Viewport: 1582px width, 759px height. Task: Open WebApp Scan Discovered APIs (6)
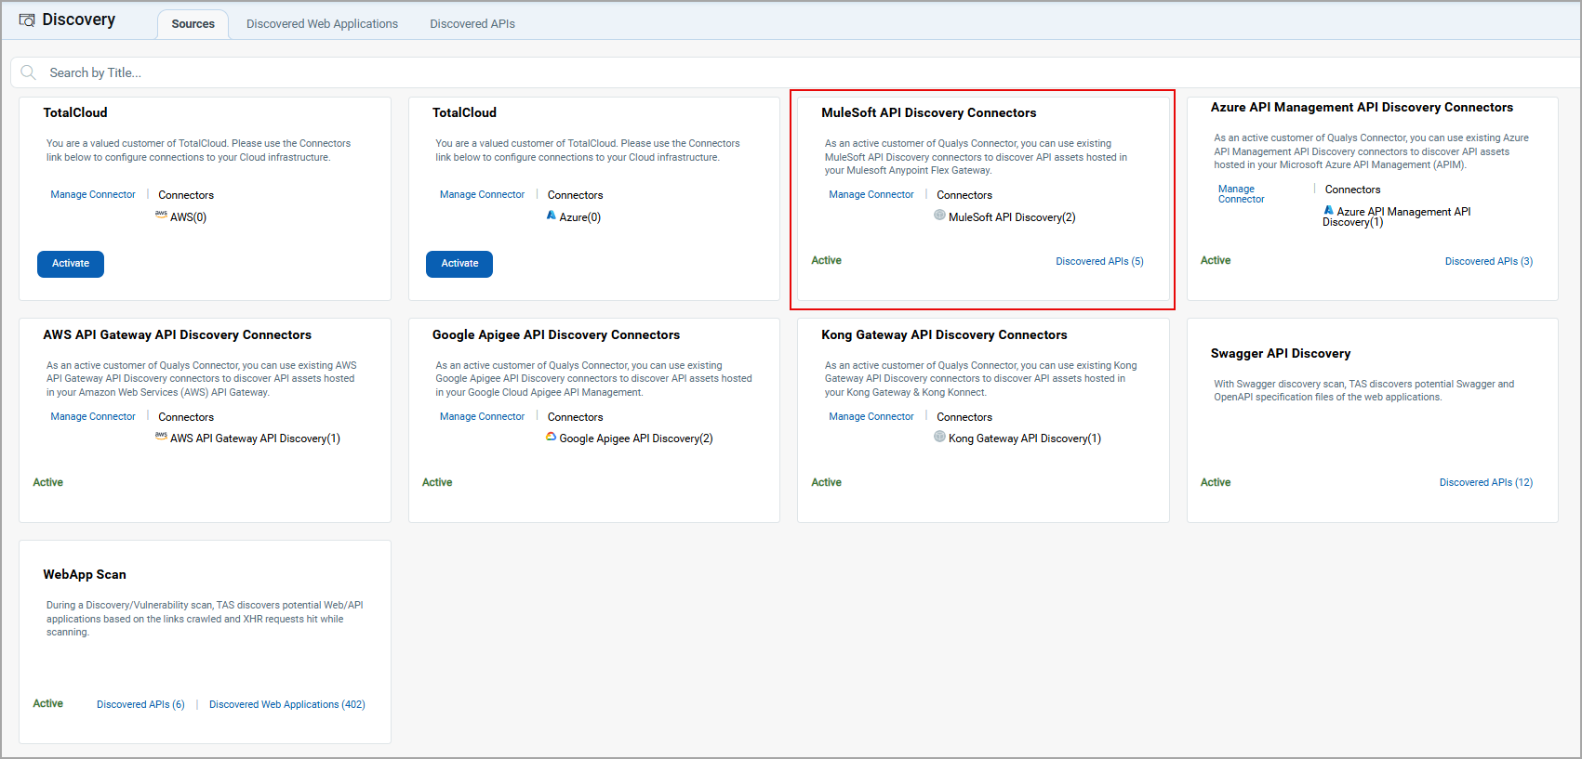click(x=140, y=705)
